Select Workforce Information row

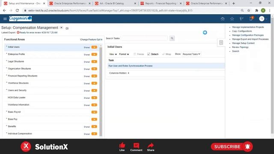51,105
